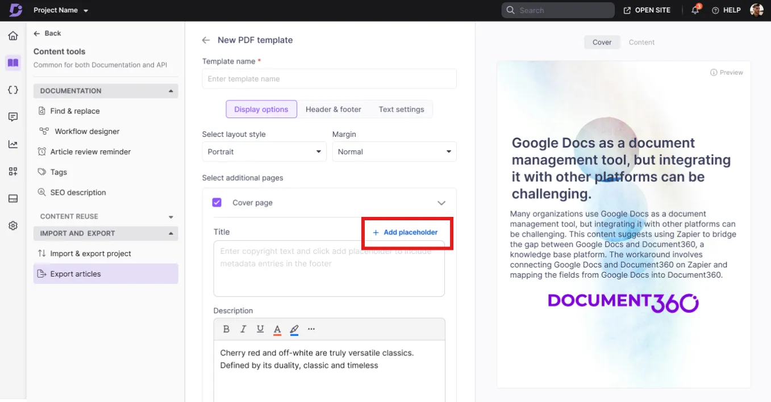771x402 pixels.
Task: Apply Underline formatting in Description toolbar
Action: click(x=260, y=329)
